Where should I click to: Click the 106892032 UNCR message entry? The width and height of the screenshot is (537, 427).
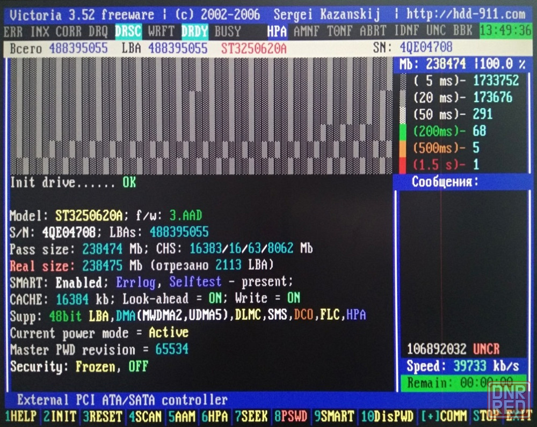point(453,349)
